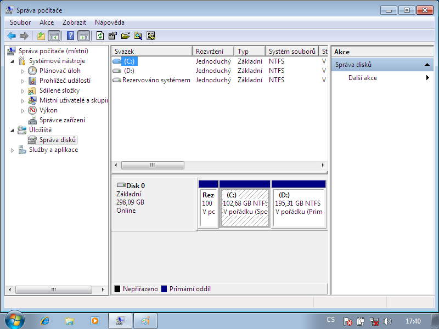Click the open folder toolbar icon
Image resolution: width=439 pixels, height=329 pixels.
(x=125, y=36)
